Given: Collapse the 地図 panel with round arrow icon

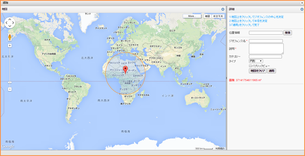Looking at the screenshot, I should point(223,9).
